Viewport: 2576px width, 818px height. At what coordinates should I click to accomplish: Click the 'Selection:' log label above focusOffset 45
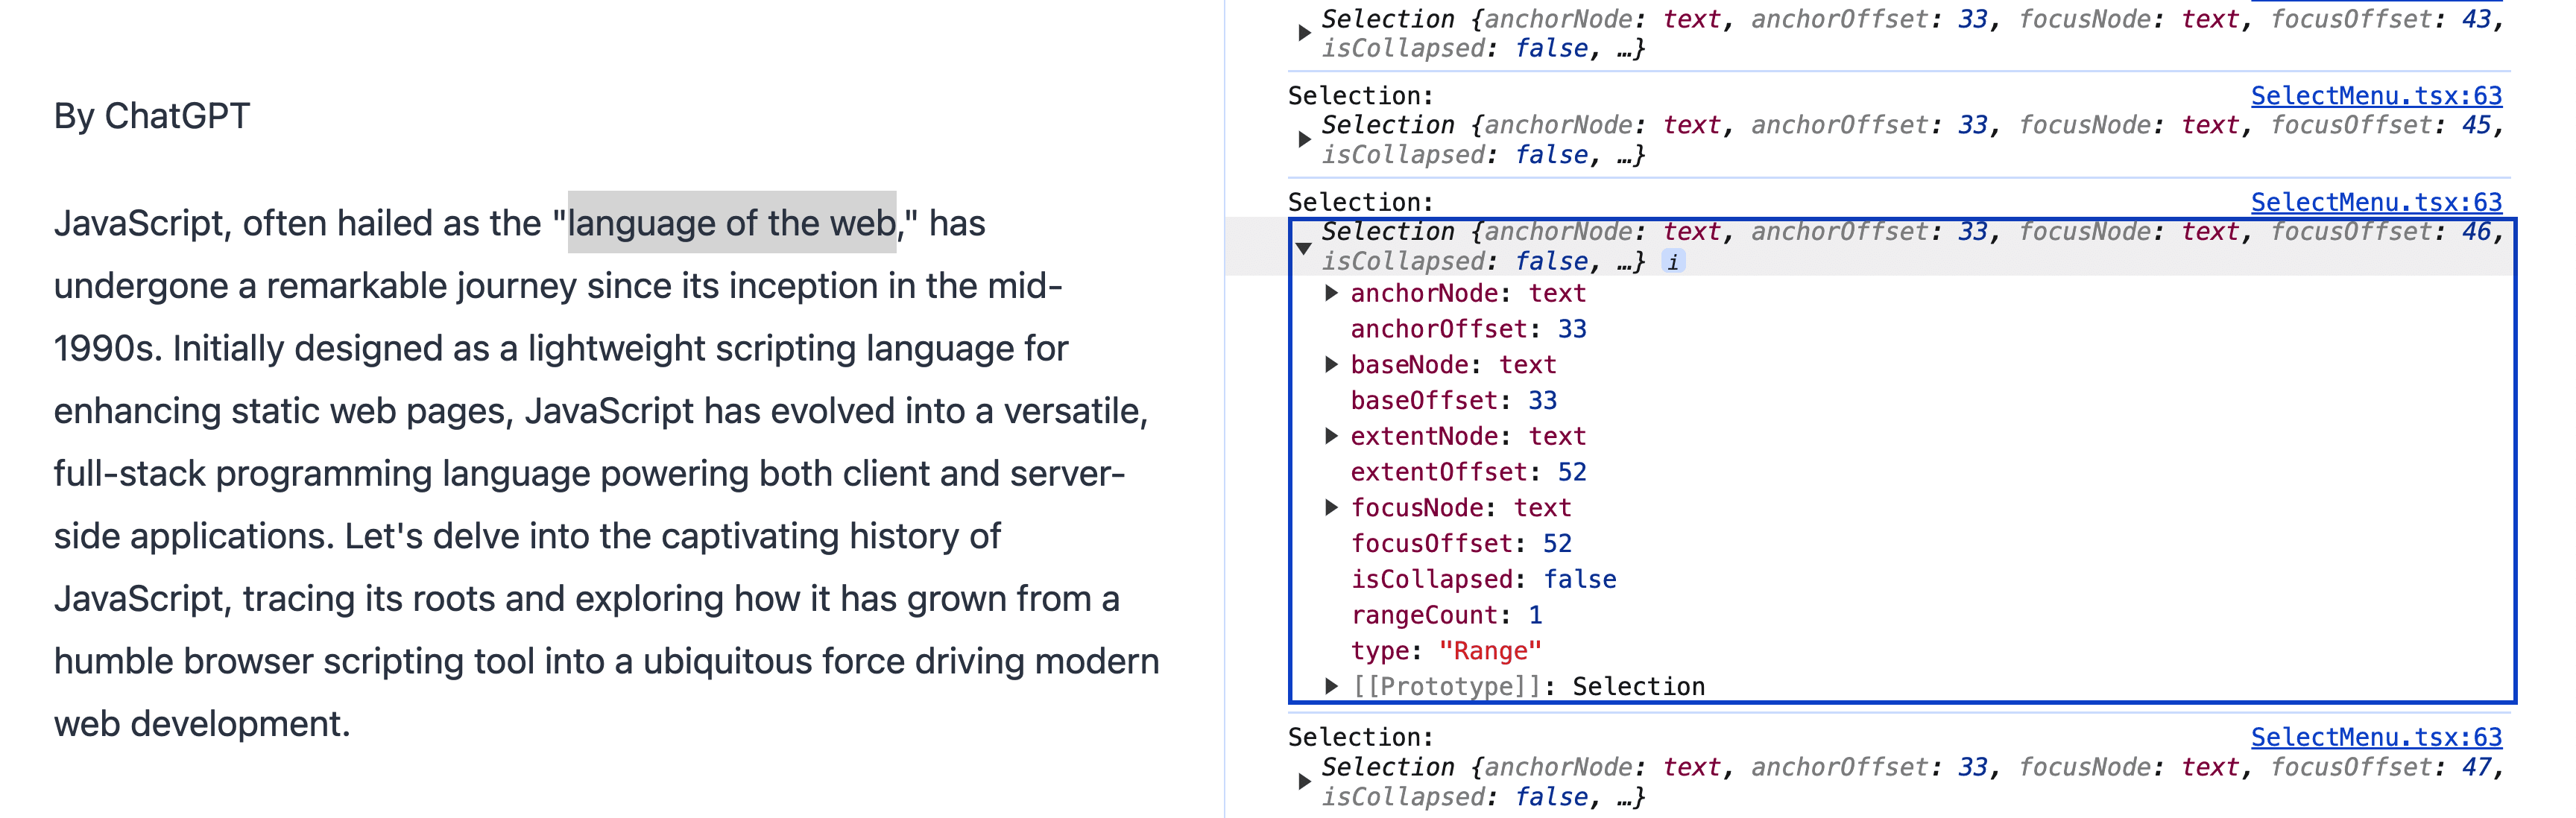(1360, 96)
